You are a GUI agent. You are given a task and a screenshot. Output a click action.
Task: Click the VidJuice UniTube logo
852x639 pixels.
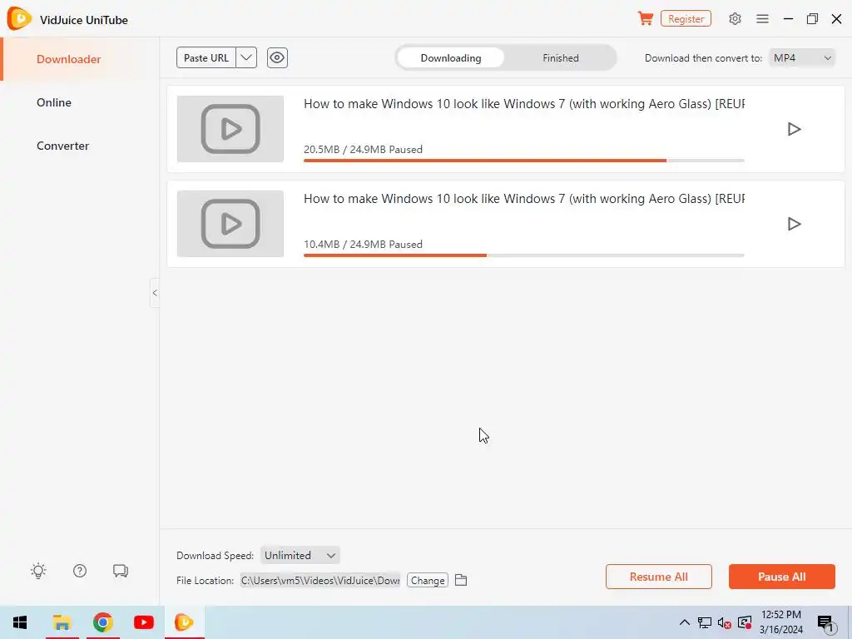point(19,19)
